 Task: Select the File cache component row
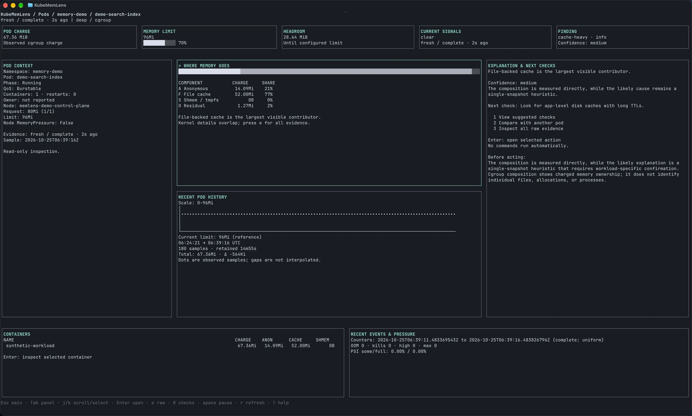tap(226, 94)
